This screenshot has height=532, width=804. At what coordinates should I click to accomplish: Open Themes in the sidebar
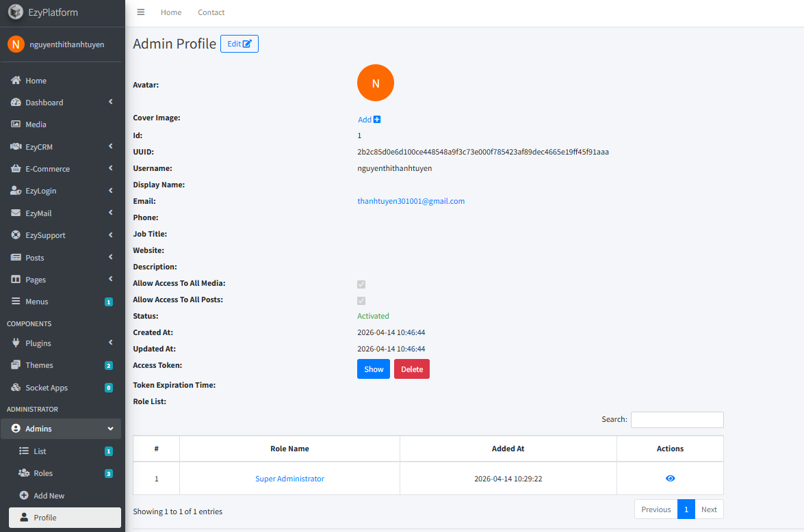61,365
